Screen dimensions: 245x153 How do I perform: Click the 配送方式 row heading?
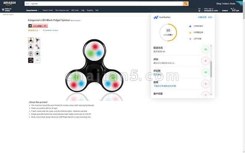(158, 48)
